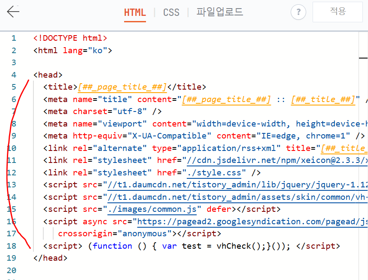Switch to the CSS tab
The width and height of the screenshot is (368, 280).
pyautogui.click(x=171, y=12)
